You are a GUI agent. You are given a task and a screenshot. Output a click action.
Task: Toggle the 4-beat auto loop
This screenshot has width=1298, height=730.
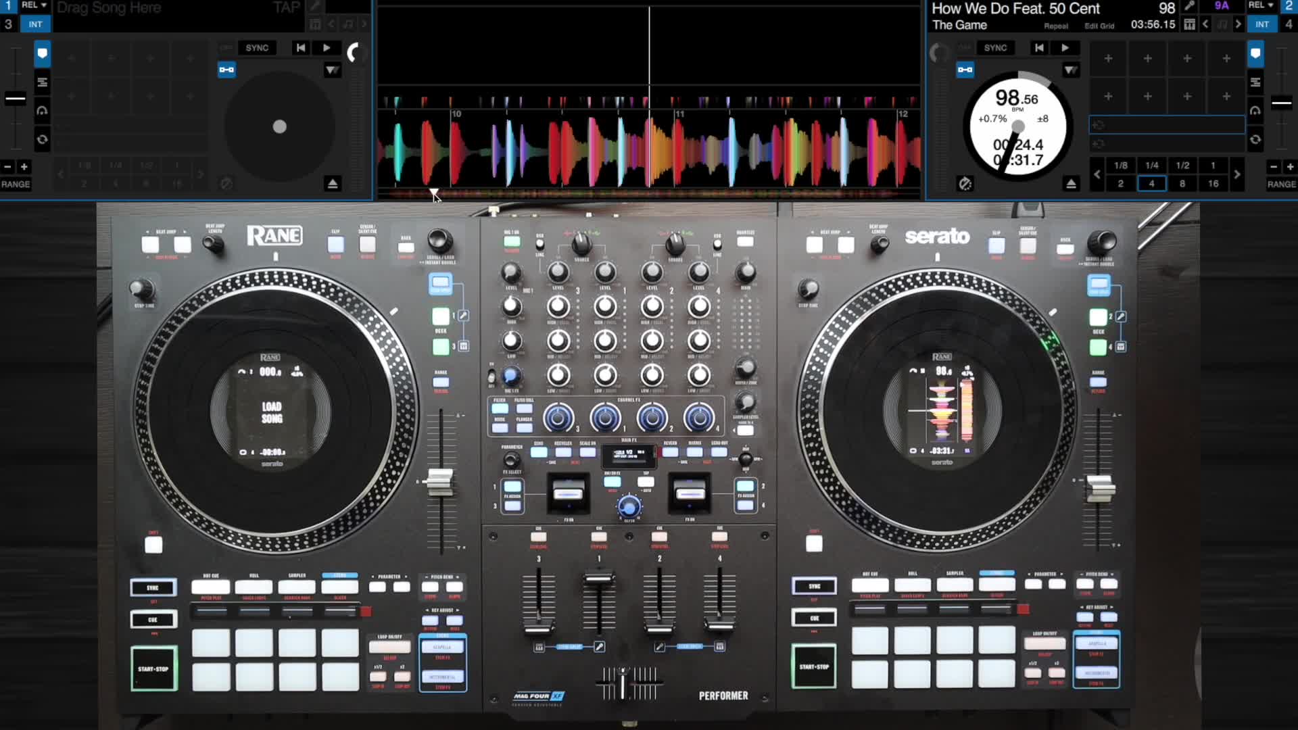point(1151,184)
